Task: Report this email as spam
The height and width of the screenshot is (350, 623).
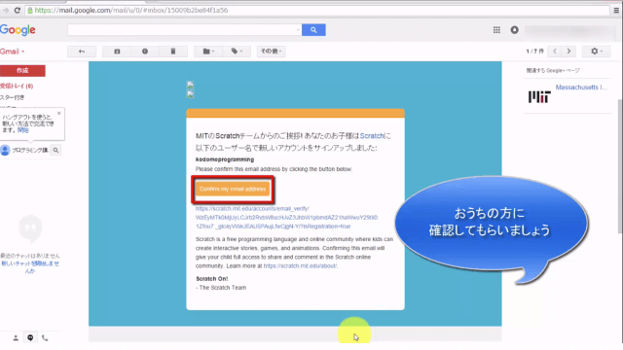Action: click(x=145, y=52)
